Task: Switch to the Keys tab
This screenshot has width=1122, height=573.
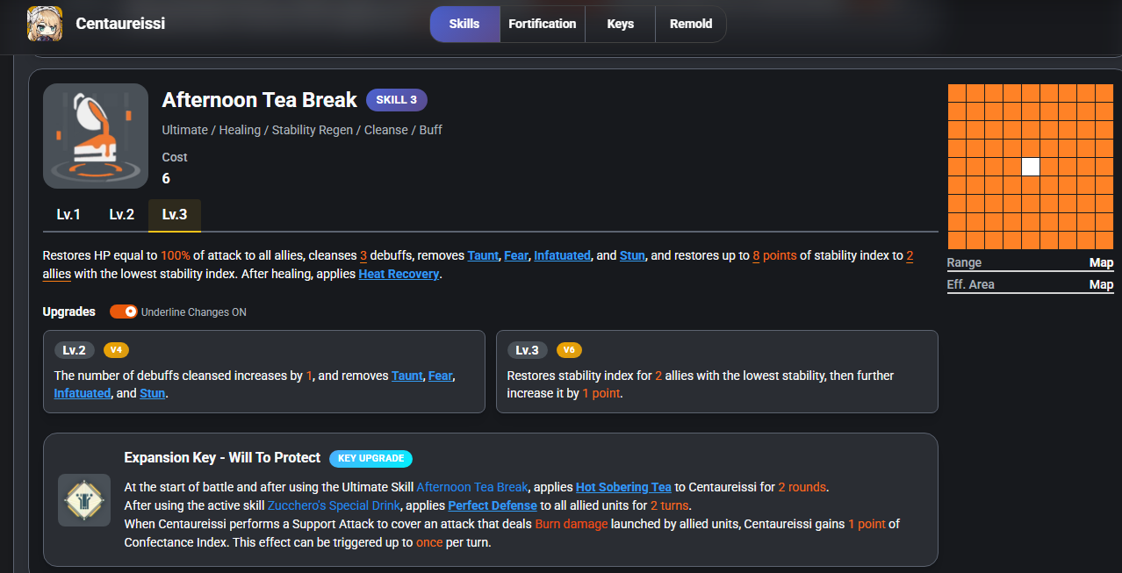Action: point(621,24)
